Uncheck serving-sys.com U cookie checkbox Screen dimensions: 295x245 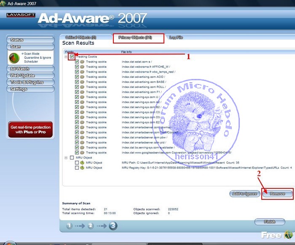point(77,97)
